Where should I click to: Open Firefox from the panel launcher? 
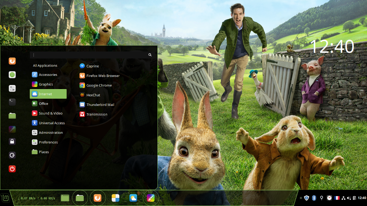(x=98, y=198)
